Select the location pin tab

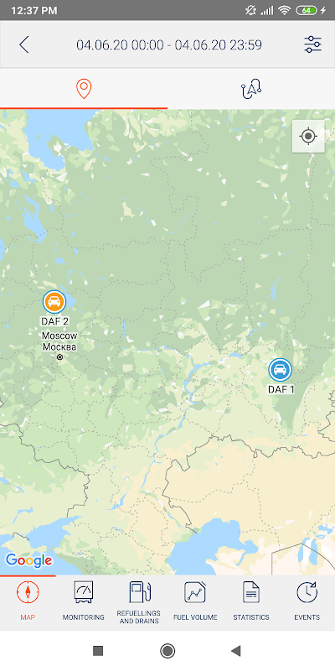84,89
